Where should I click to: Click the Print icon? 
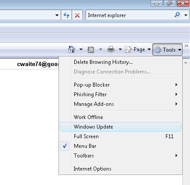(x=111, y=49)
